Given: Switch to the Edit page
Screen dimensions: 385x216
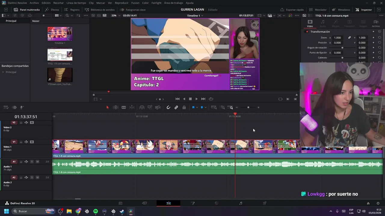Looking at the screenshot, I should pos(168,203).
